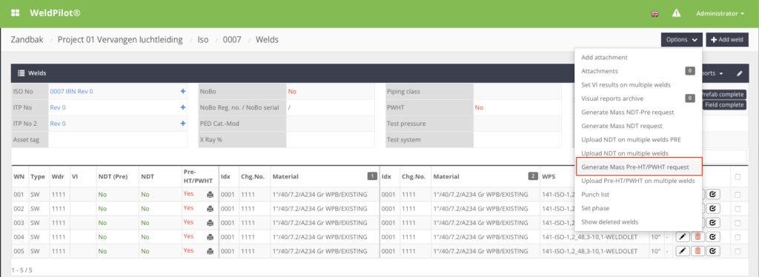The image size is (759, 277).
Task: Delete weld 005 with trash icon
Action: (x=697, y=251)
